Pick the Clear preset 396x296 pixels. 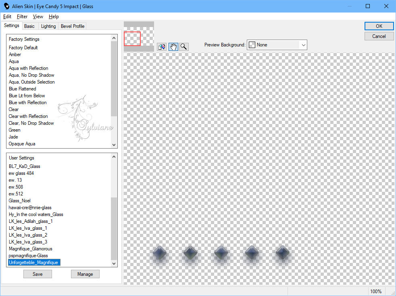click(x=14, y=109)
